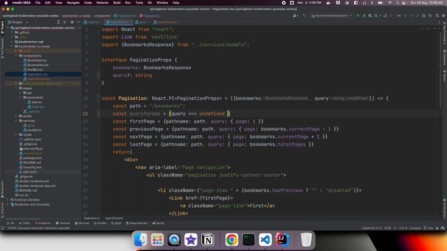Image resolution: width=447 pixels, height=251 pixels.
Task: Open the Services tool window
Action: point(82,223)
